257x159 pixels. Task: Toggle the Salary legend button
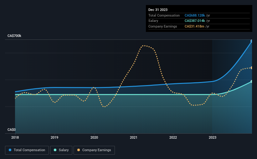pyautogui.click(x=61, y=150)
